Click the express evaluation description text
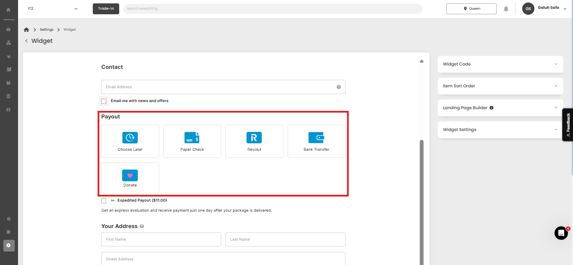The width and height of the screenshot is (573, 265). point(186,210)
